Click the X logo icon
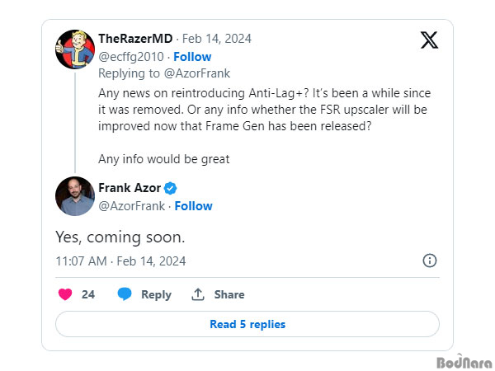The width and height of the screenshot is (495, 371). [429, 40]
